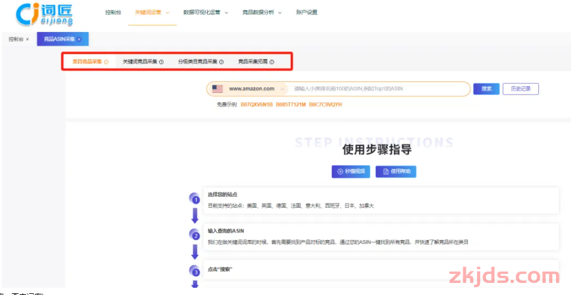Open the 数据可视化运营 menu
Screen dimensions: 571x295
[202, 13]
